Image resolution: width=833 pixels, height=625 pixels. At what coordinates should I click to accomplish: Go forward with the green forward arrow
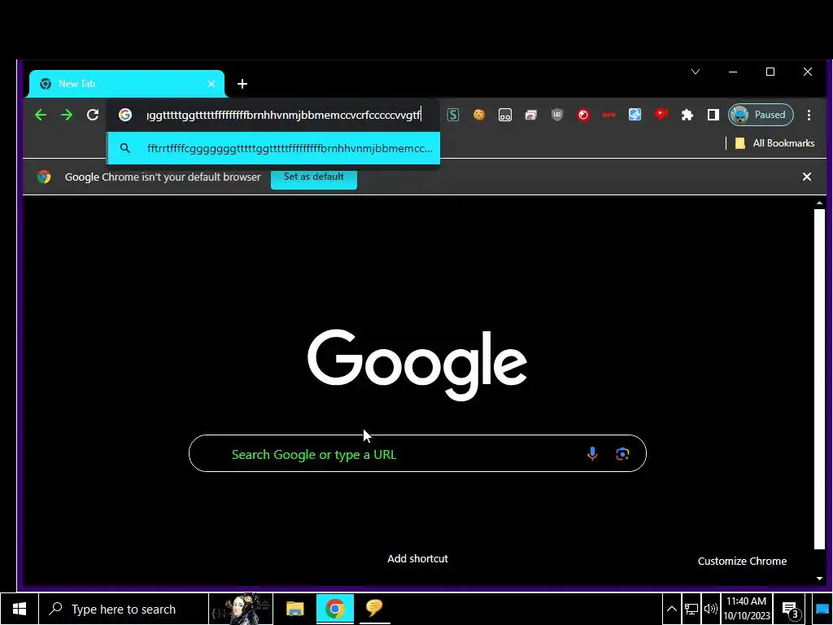[67, 115]
